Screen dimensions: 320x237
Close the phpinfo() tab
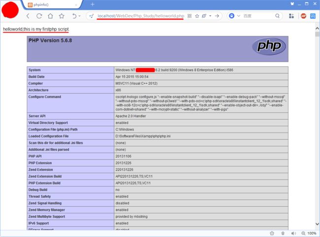coord(76,5)
